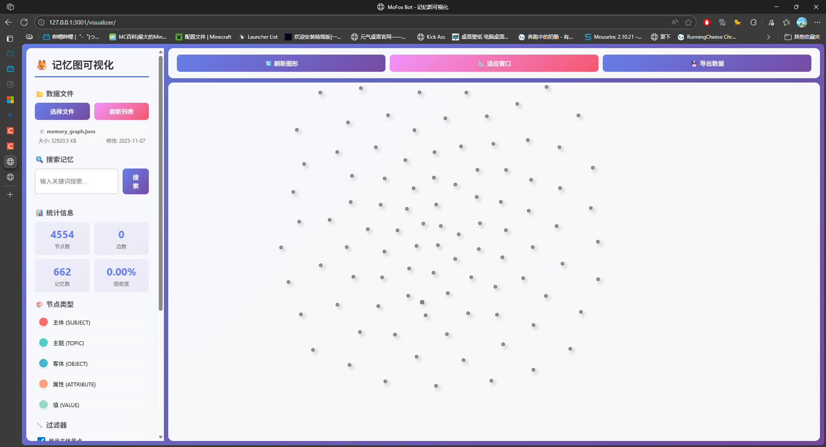Expand the bookmarks overflow chevron
The width and height of the screenshot is (826, 447).
coord(768,37)
